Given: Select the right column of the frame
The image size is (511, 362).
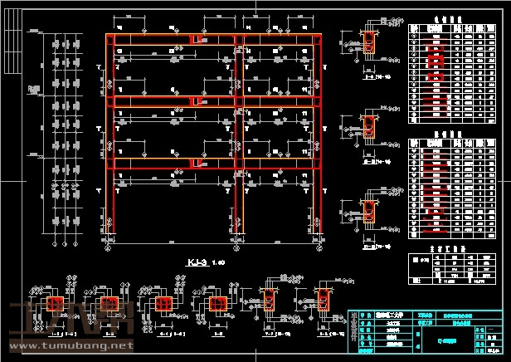Looking at the screenshot, I should pos(319,141).
